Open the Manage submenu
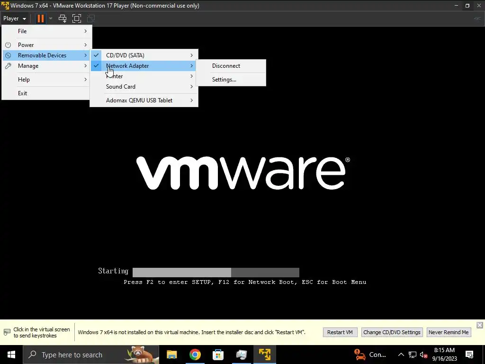The image size is (485, 364). point(47,66)
